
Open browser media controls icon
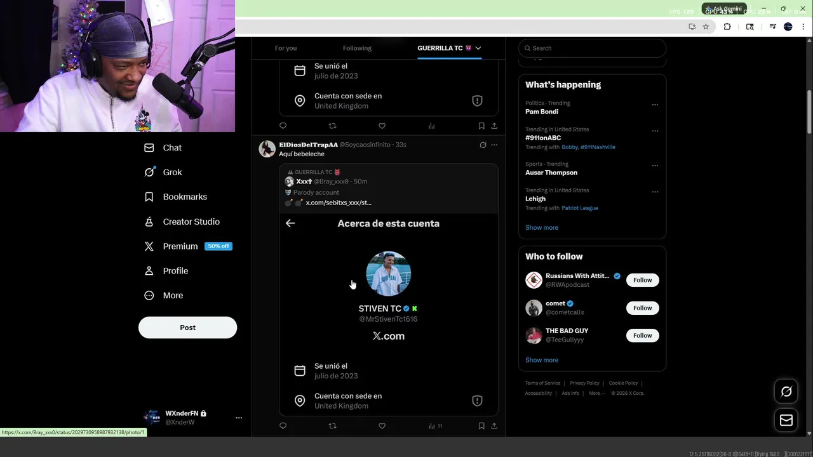tap(772, 27)
